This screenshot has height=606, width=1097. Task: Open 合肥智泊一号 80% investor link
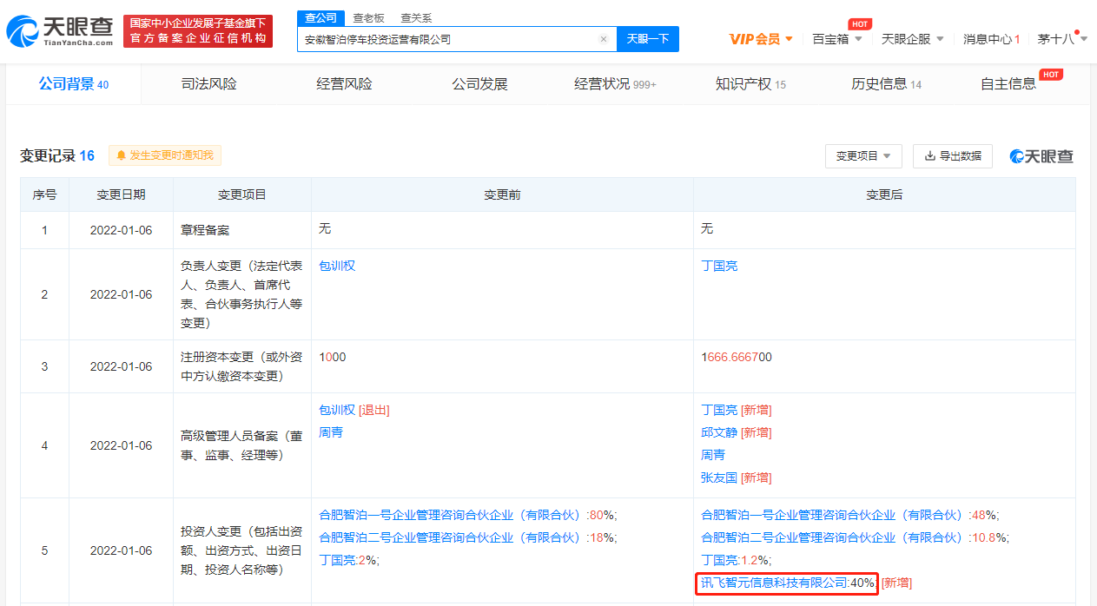click(x=452, y=515)
